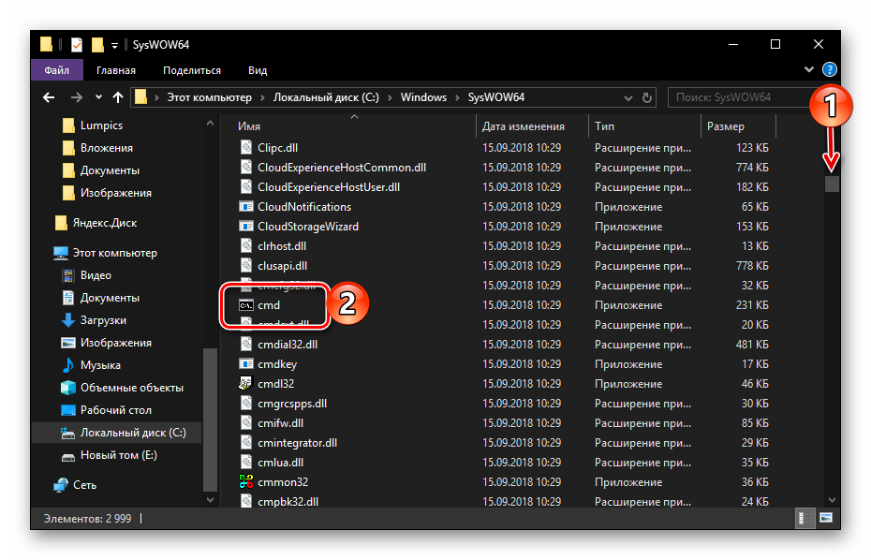
Task: Click the CloudStorageWizard application icon
Action: (246, 227)
